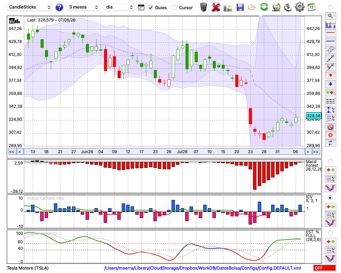The height and width of the screenshot is (273, 341).
Task: Select the red horizontal line tool
Action: point(330,33)
